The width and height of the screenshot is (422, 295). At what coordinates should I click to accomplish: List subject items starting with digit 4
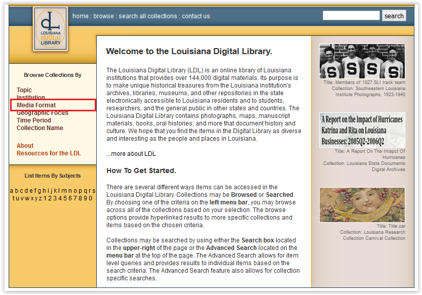point(60,198)
